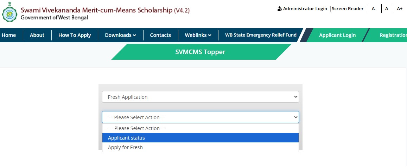This screenshot has width=407, height=167.
Task: Select the placeholder Please Select Action option in list
Action: point(201,128)
